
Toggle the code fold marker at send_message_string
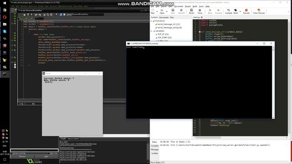(x=200, y=32)
